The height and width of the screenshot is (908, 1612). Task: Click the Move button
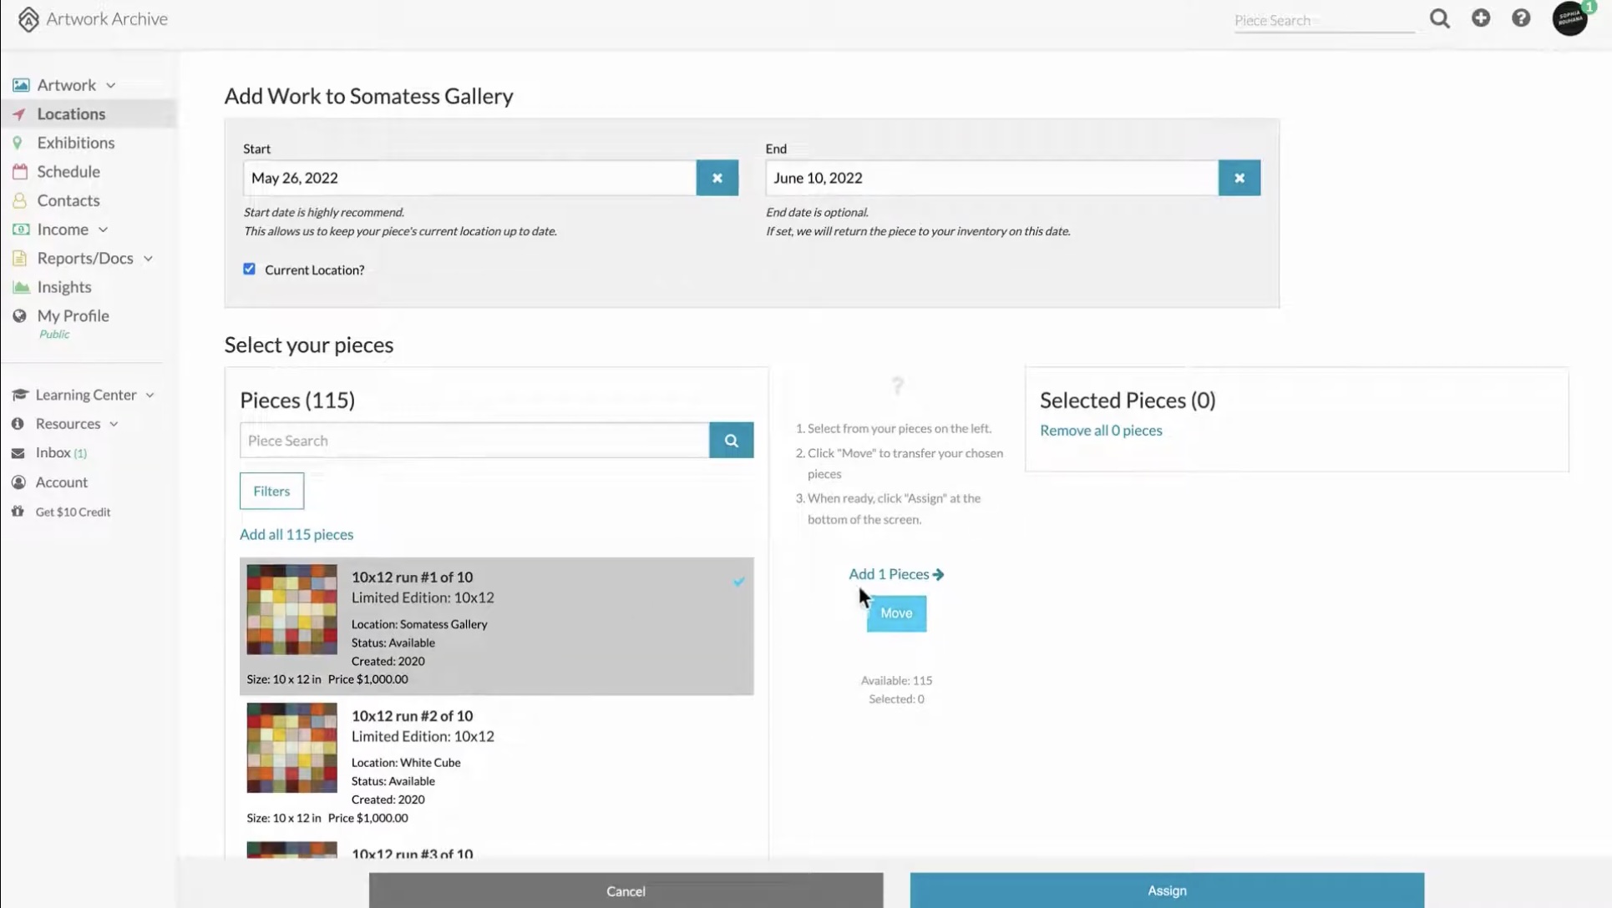[896, 613]
